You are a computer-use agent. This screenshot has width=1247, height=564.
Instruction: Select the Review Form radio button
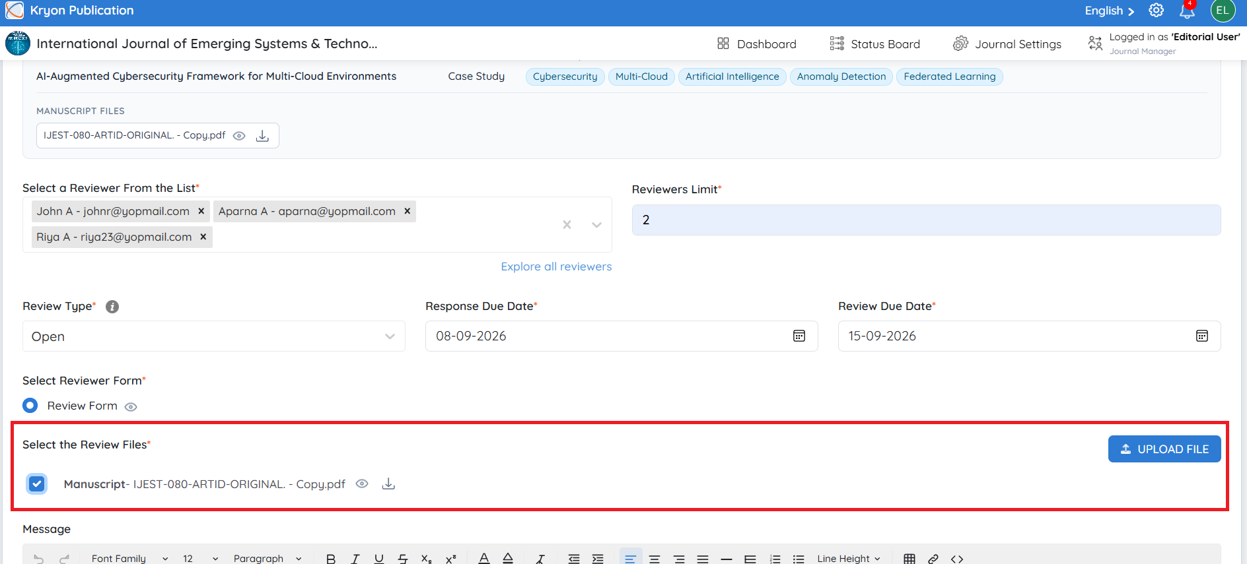point(30,405)
